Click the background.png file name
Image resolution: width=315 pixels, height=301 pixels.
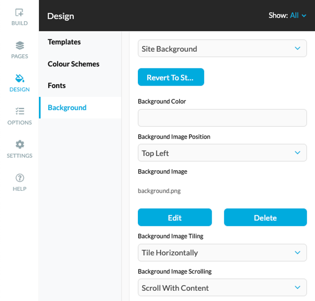click(159, 191)
